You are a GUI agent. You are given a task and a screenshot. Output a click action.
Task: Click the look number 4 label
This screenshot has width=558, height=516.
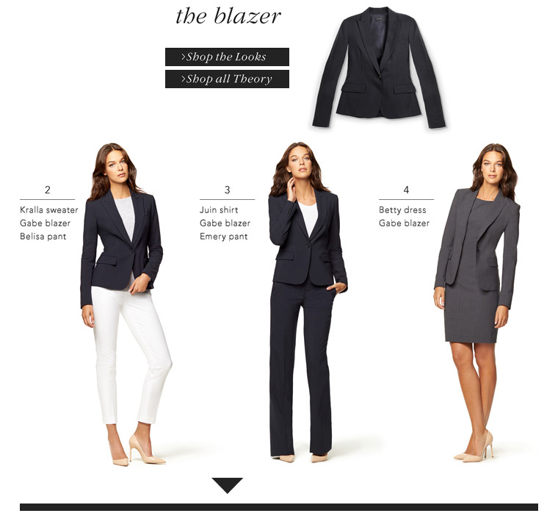406,190
